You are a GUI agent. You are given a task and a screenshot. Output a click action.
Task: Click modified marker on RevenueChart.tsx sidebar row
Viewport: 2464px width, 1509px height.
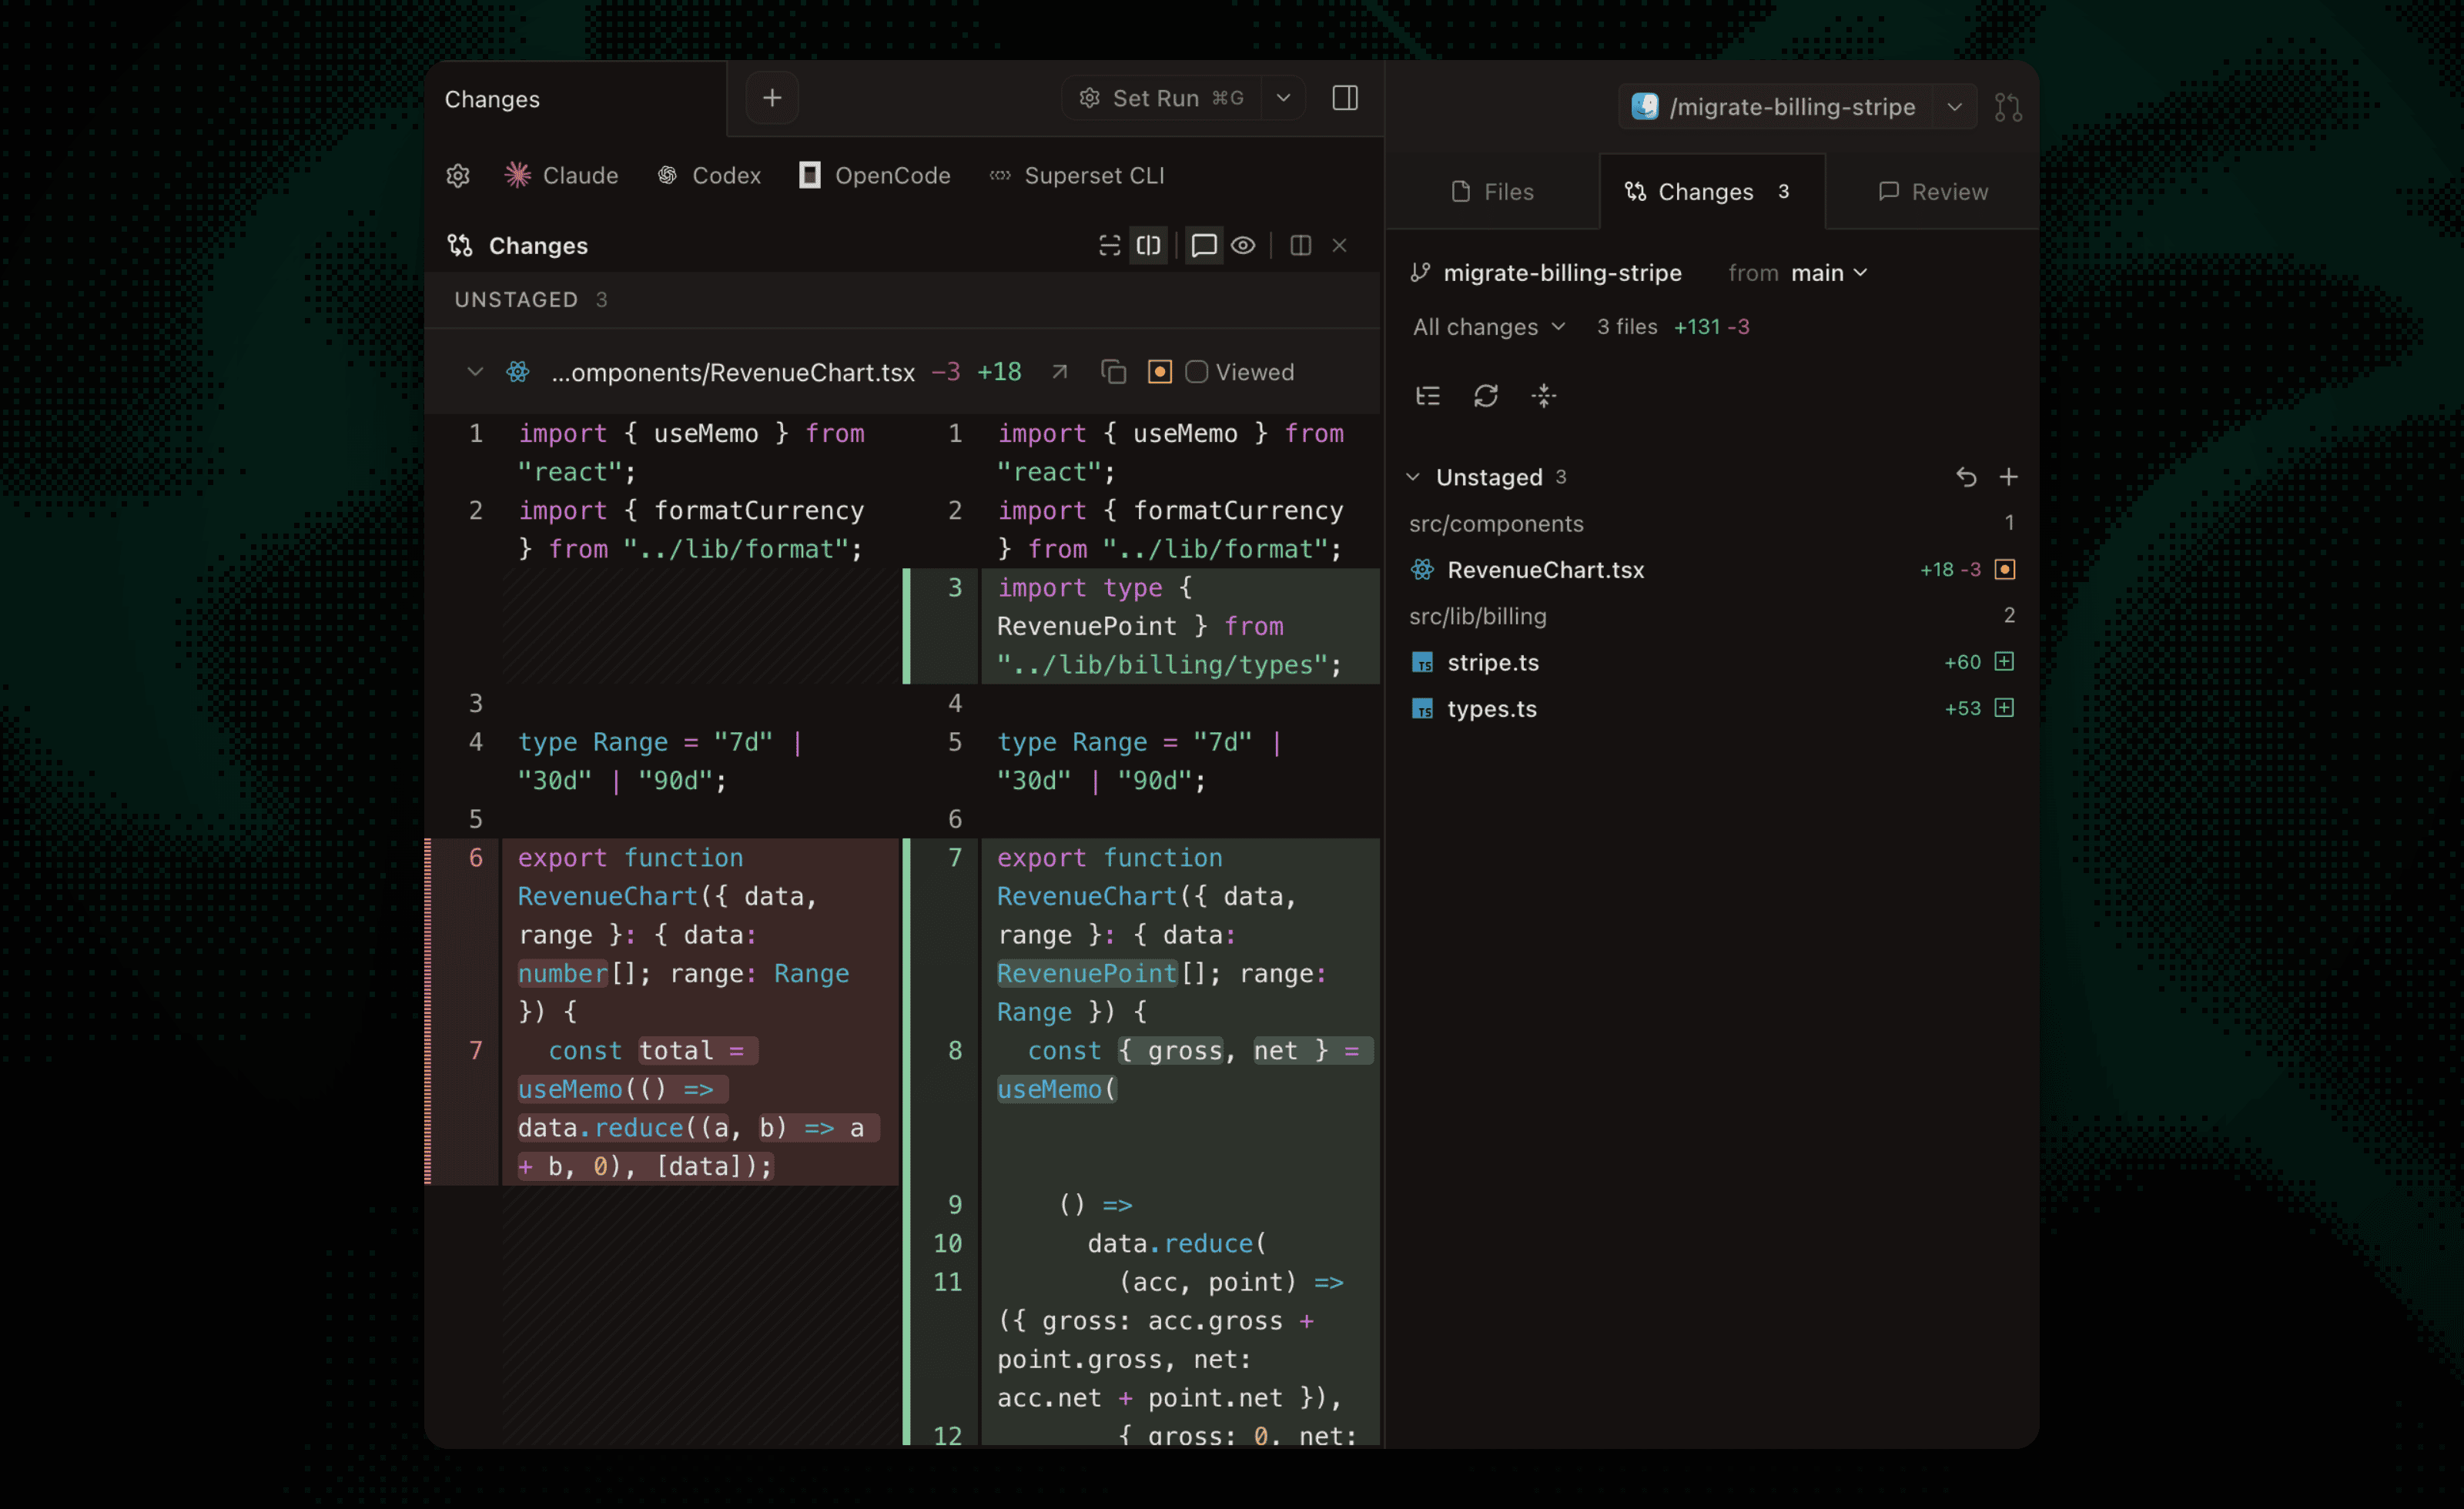[x=2004, y=569]
